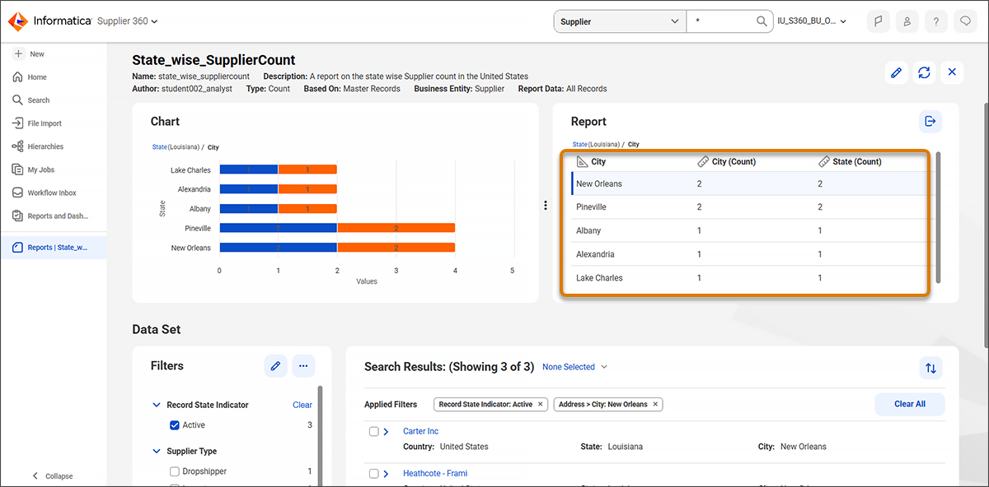989x487 pixels.
Task: Click the State breadcrumb link in Report
Action: tap(579, 144)
